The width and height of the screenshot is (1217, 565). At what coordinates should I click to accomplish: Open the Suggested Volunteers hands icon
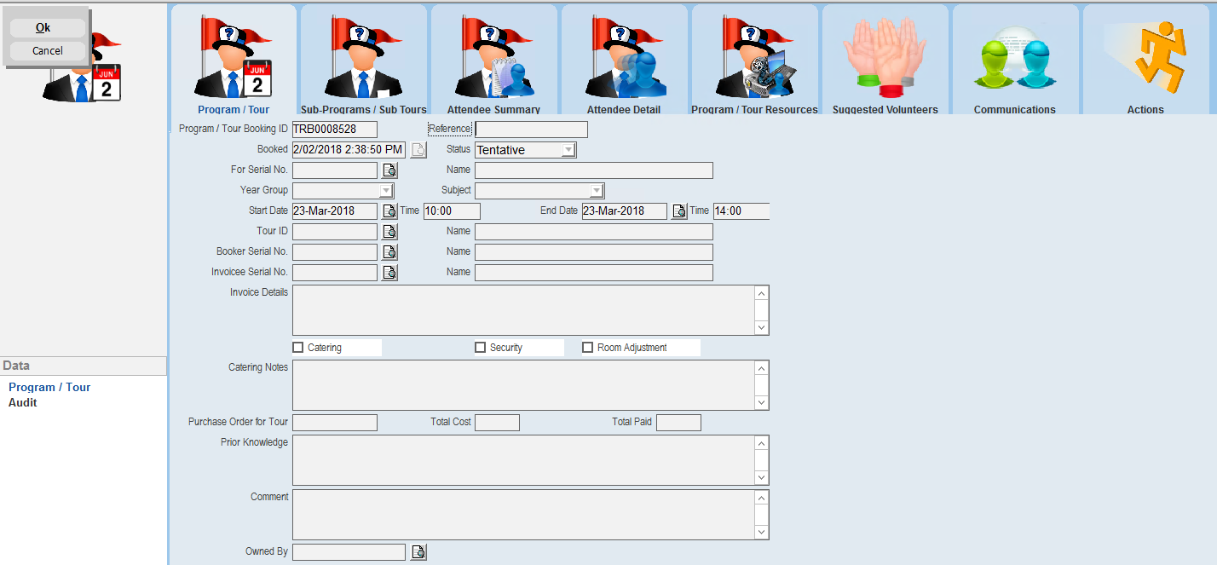coord(885,61)
